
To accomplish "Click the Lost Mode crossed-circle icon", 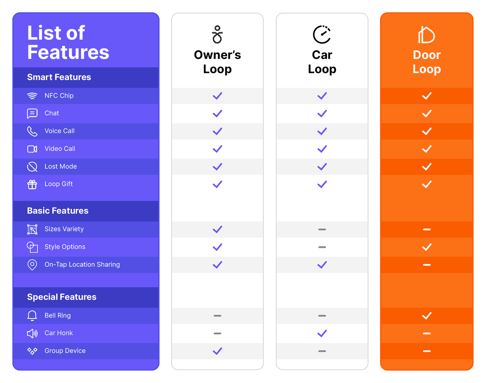I will (32, 167).
